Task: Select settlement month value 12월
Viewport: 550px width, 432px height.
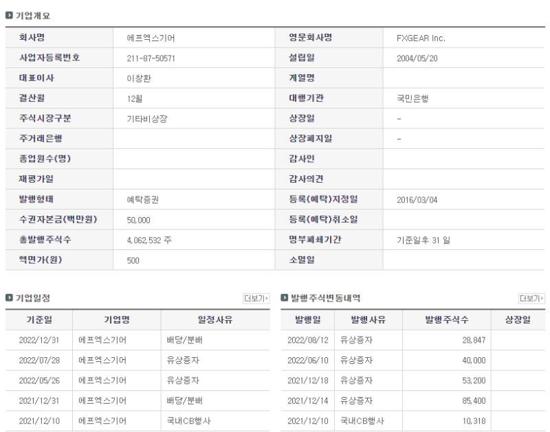Action: (x=134, y=98)
